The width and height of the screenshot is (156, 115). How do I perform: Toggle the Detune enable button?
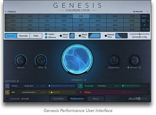tap(128, 67)
